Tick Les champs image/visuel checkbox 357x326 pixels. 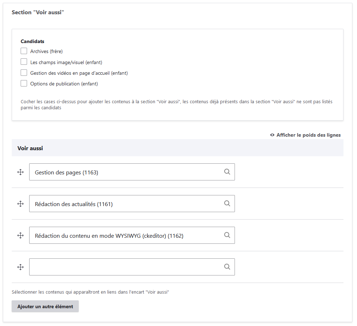[x=24, y=62]
